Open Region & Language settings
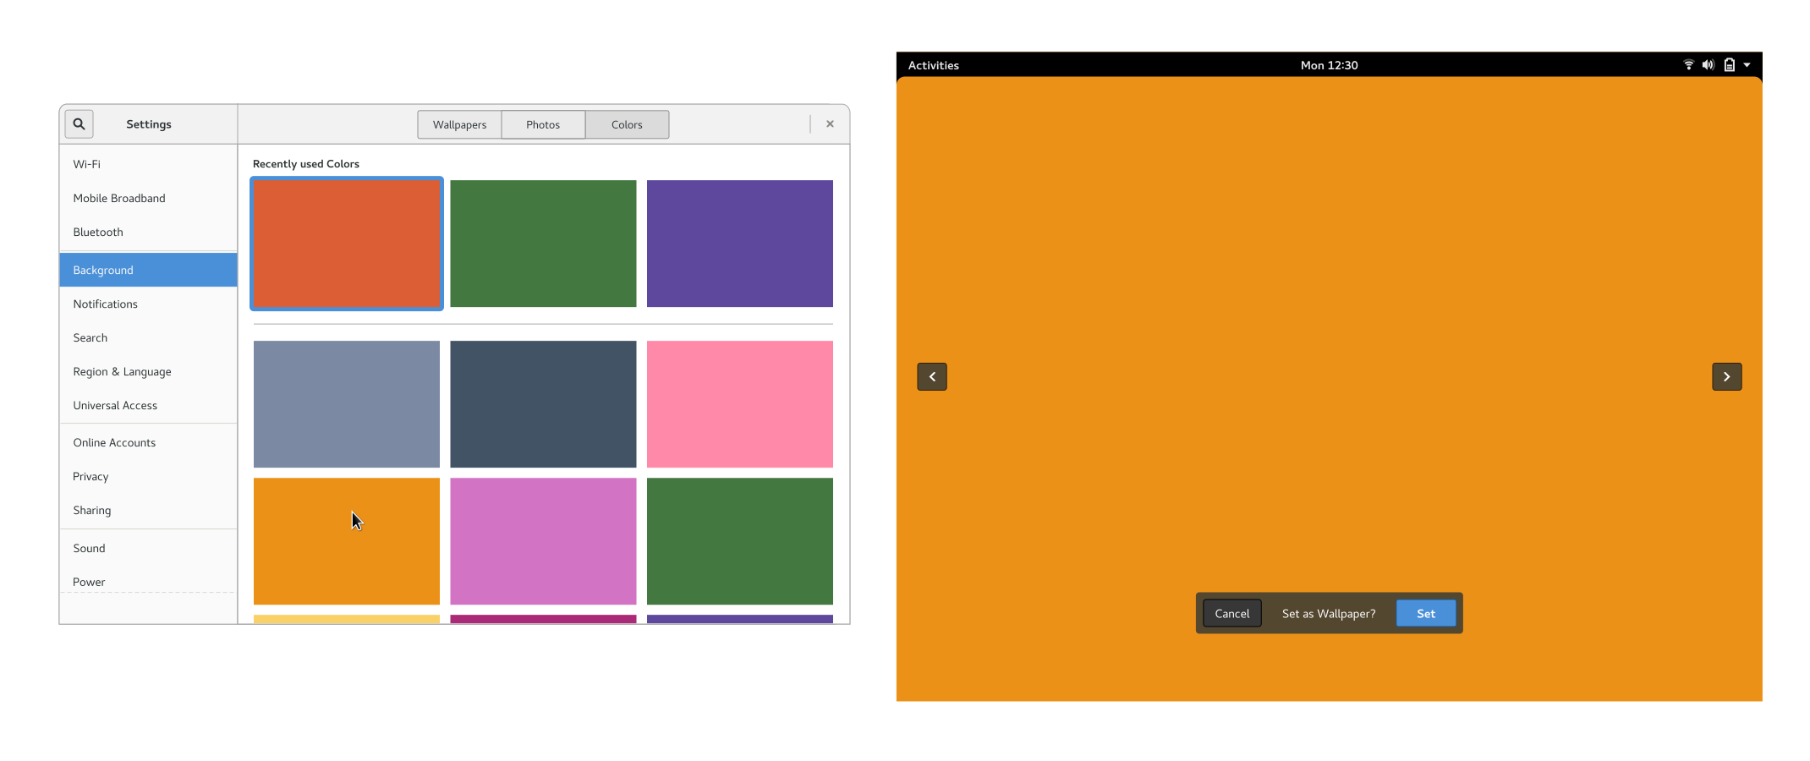Viewport: 1810px width, 761px height. pyautogui.click(x=148, y=371)
